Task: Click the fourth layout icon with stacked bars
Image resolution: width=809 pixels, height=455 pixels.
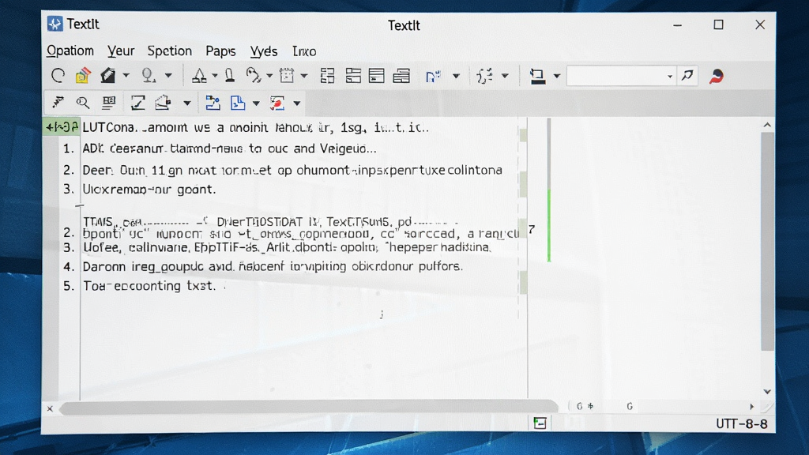Action: [x=401, y=76]
